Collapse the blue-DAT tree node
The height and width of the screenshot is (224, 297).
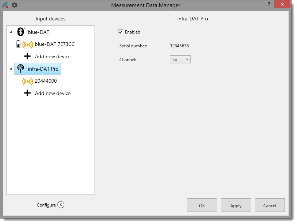[x=11, y=32]
